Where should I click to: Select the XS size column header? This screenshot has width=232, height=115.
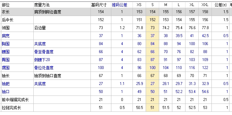[x=139, y=5]
